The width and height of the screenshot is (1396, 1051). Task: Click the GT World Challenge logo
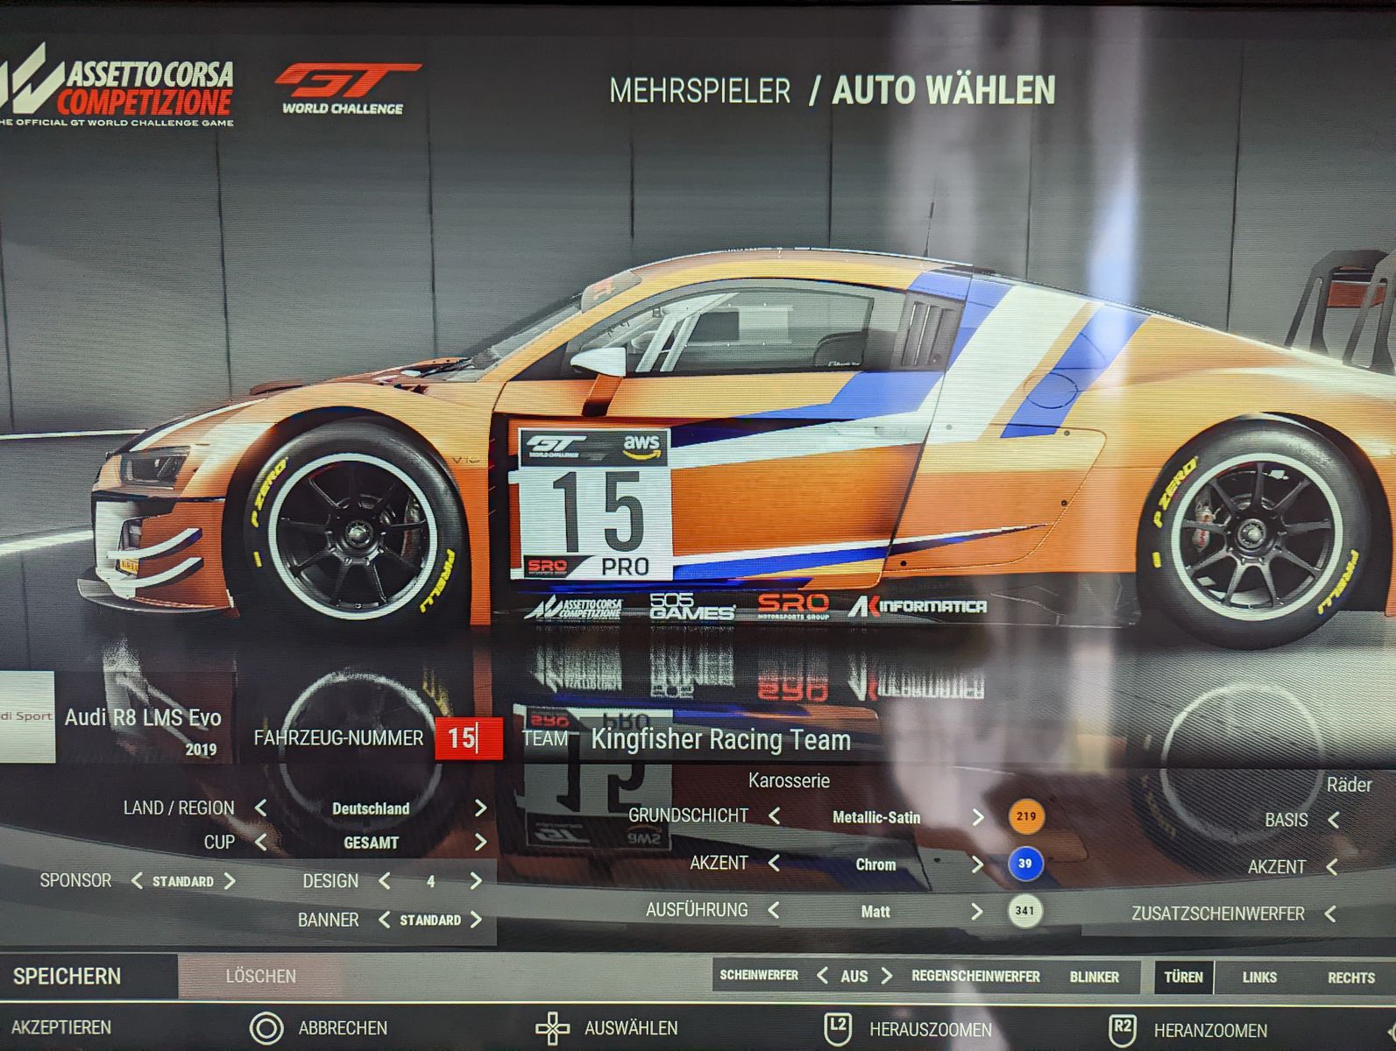(x=345, y=88)
